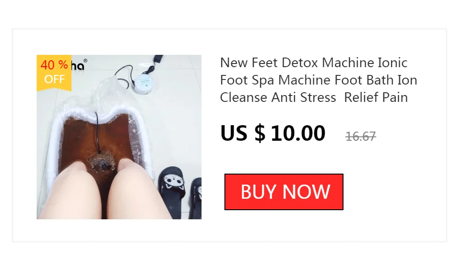Select the 'Foot Spa Machine Foot Bath Ion' title line
Viewport: 458px width, 265px height.
point(318,80)
